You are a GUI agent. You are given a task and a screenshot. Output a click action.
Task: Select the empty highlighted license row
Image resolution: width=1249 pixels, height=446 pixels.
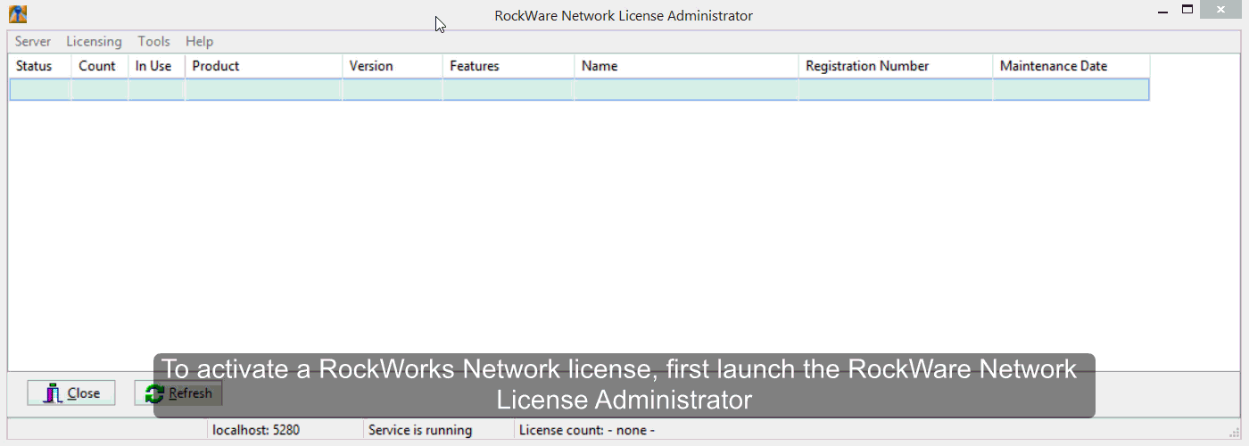point(578,89)
